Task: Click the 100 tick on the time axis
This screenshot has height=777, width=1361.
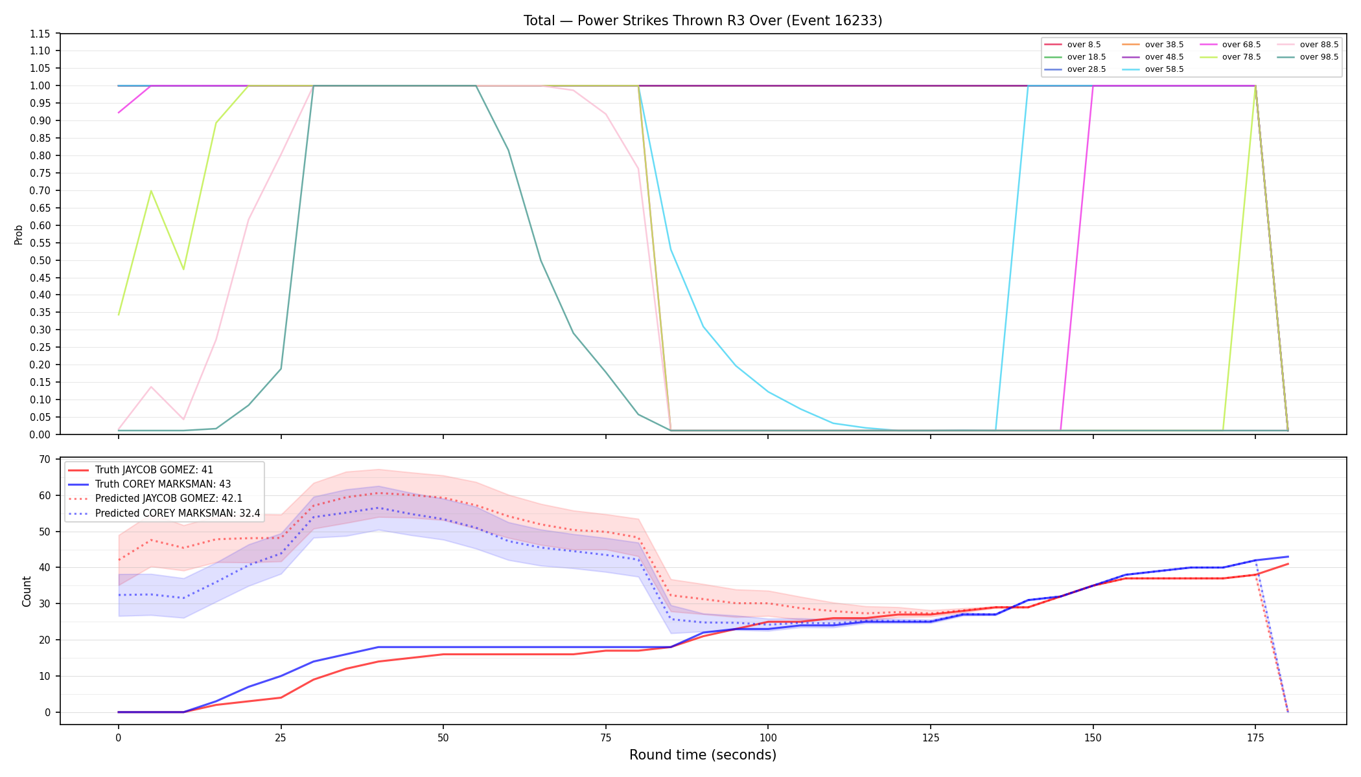Action: (768, 737)
